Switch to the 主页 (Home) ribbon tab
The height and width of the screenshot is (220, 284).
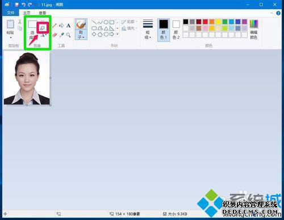pos(27,13)
